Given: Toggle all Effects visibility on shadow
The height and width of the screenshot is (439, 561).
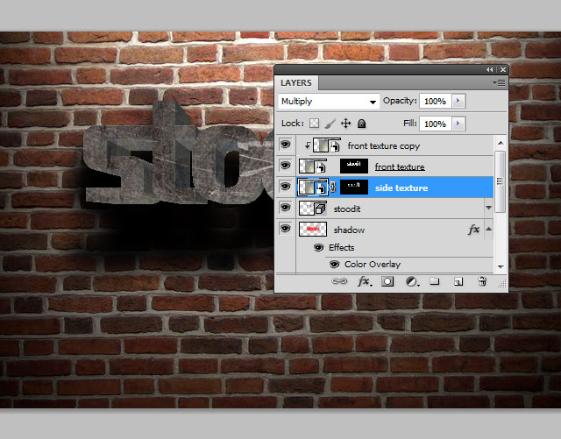Looking at the screenshot, I should click(318, 248).
